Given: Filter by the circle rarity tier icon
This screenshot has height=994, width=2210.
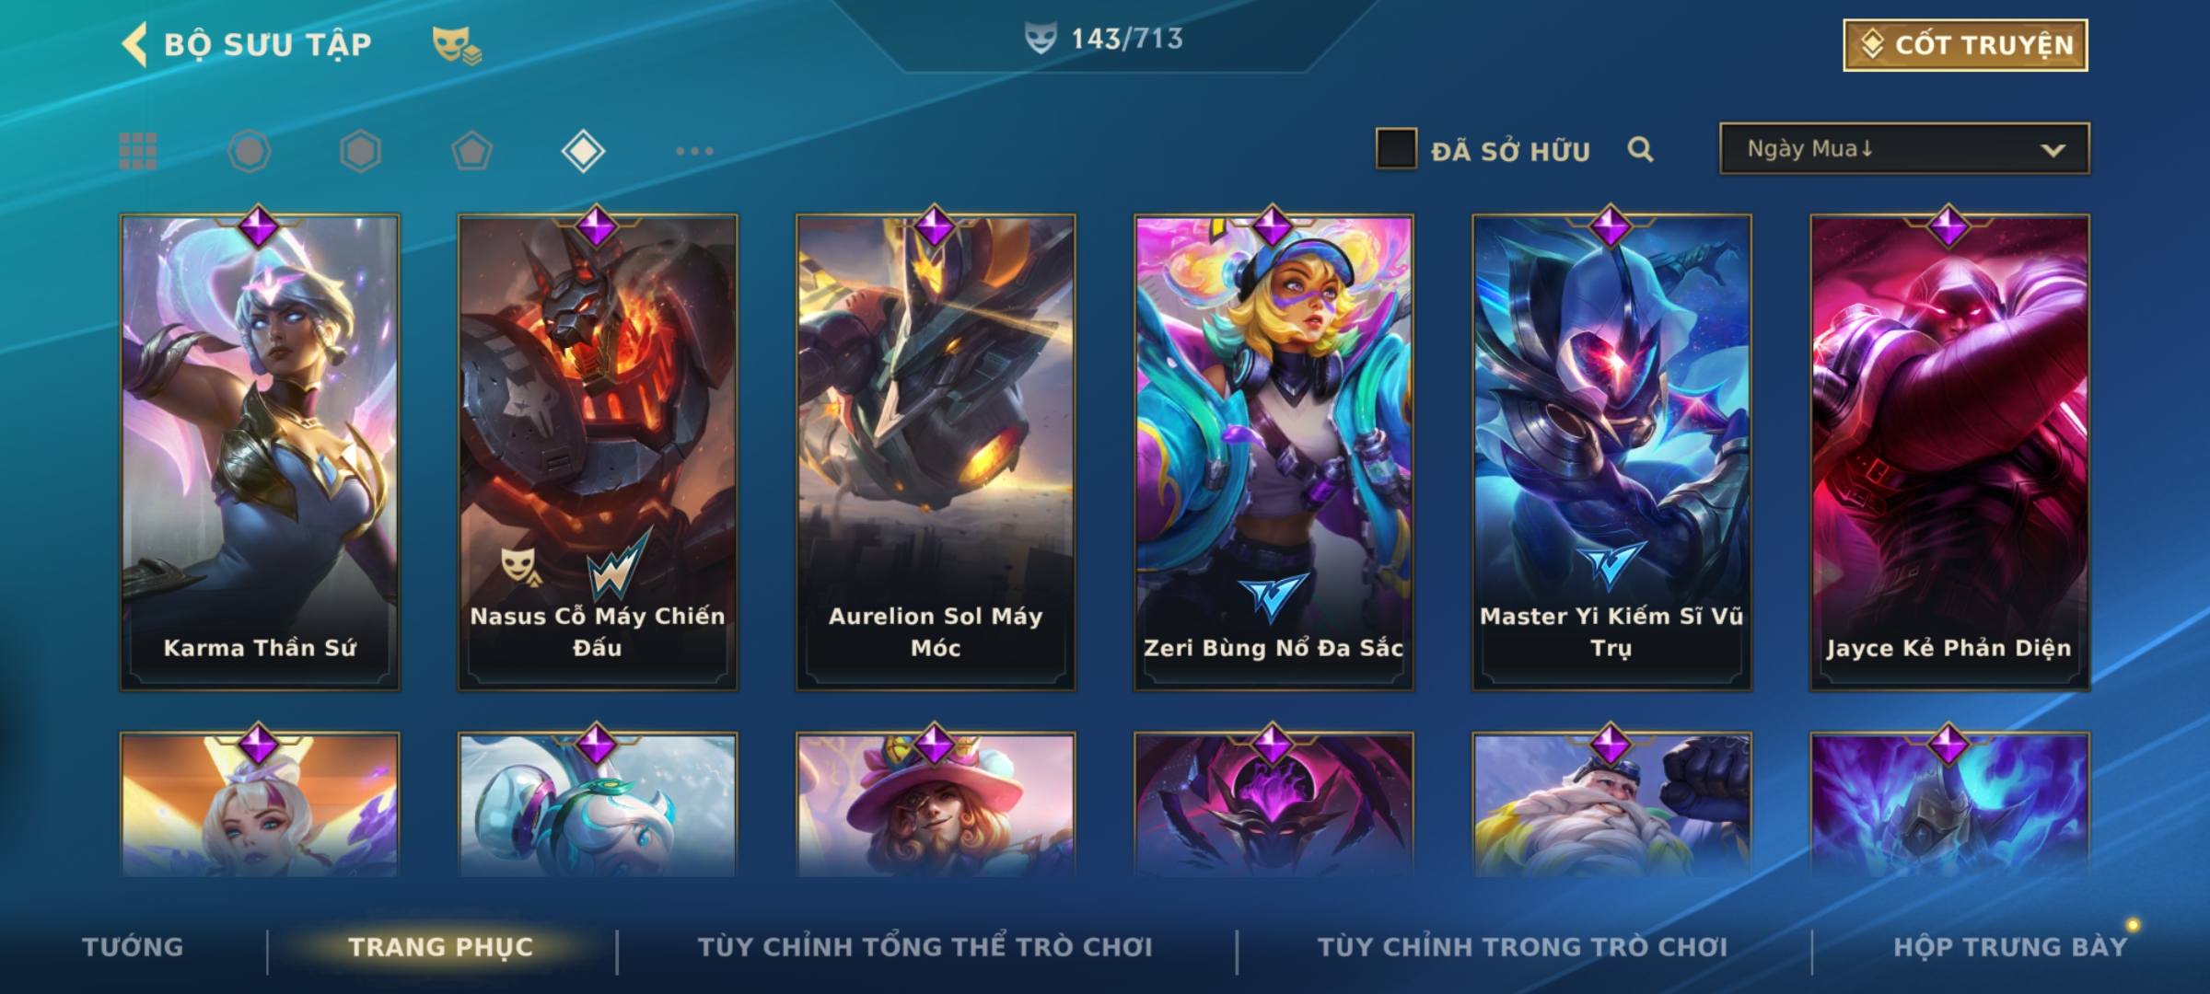Looking at the screenshot, I should (x=249, y=151).
